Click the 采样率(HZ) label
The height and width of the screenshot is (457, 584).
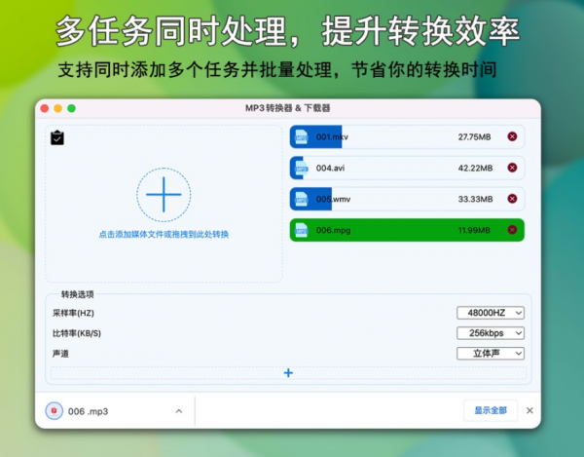(73, 313)
